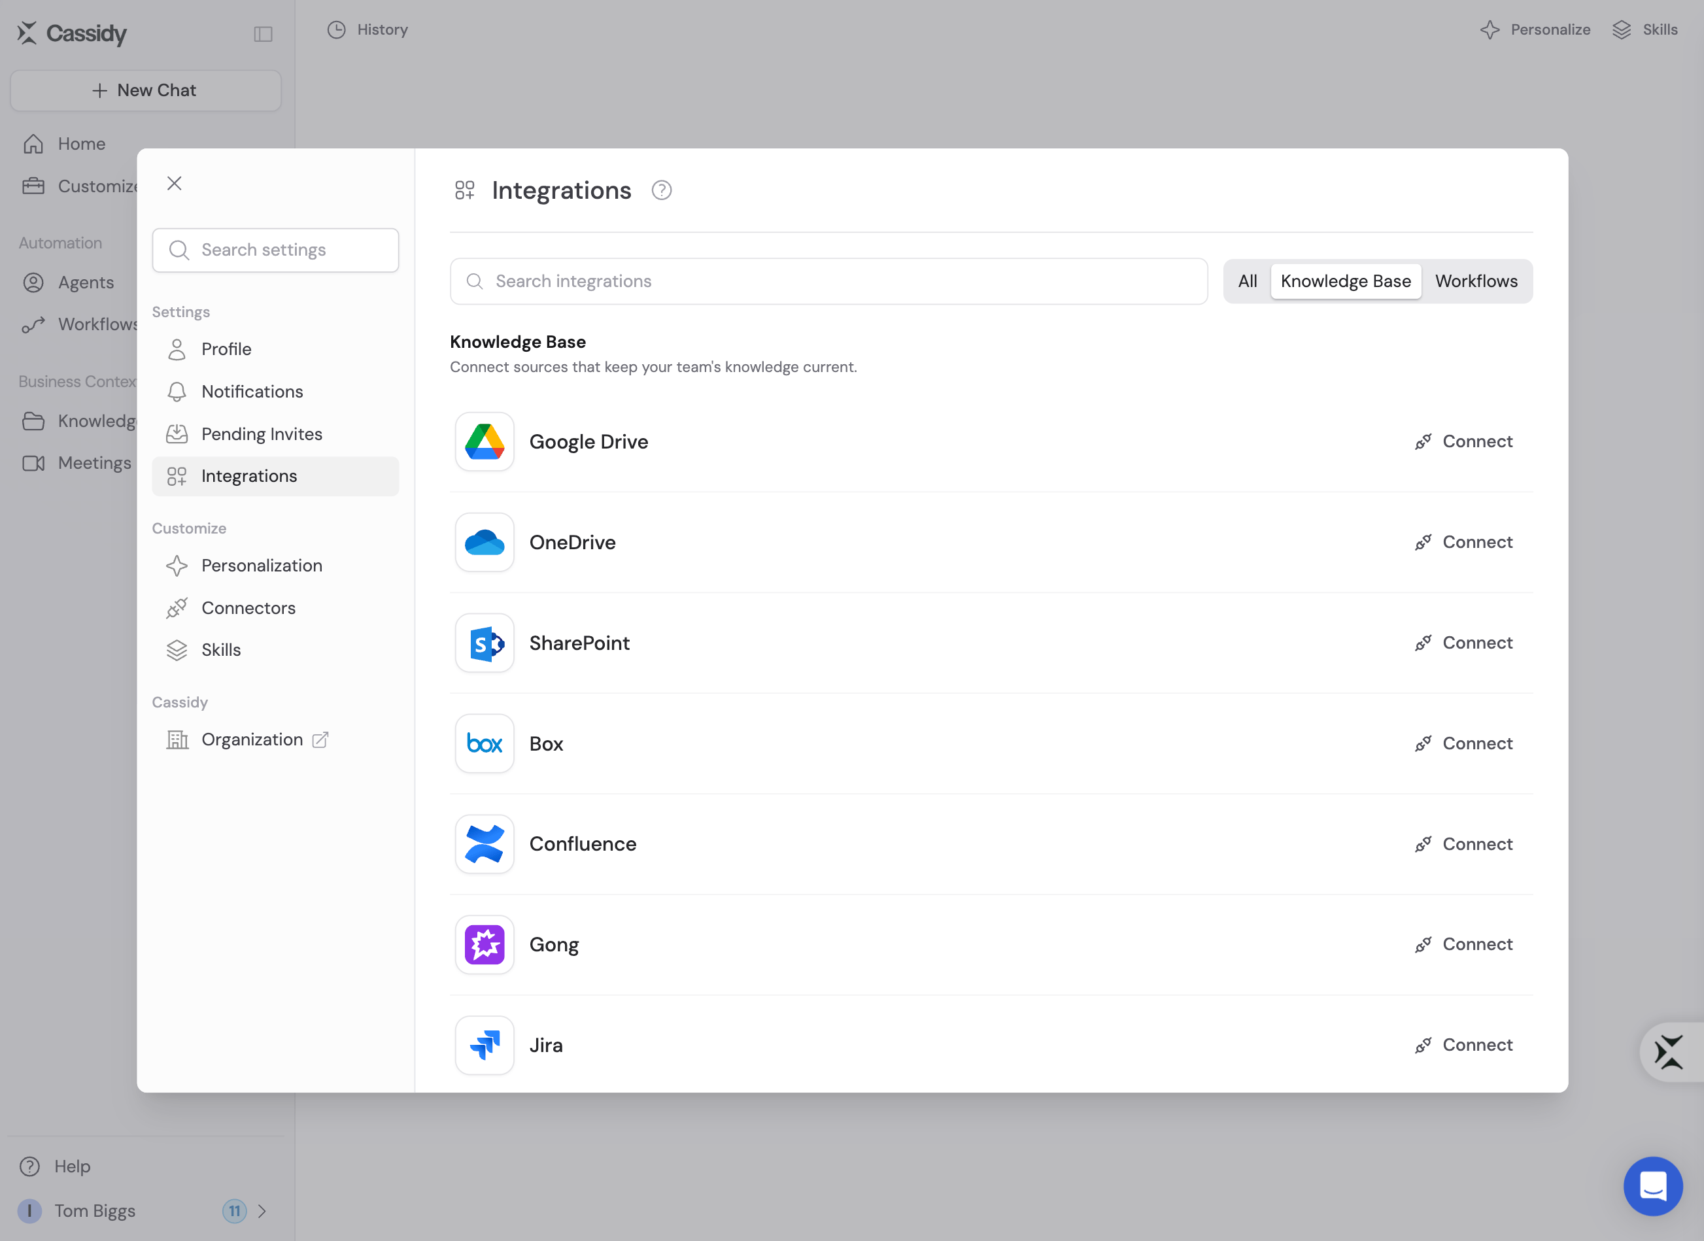
Task: Open the floating Cassidy assistant icon
Action: [1669, 1053]
